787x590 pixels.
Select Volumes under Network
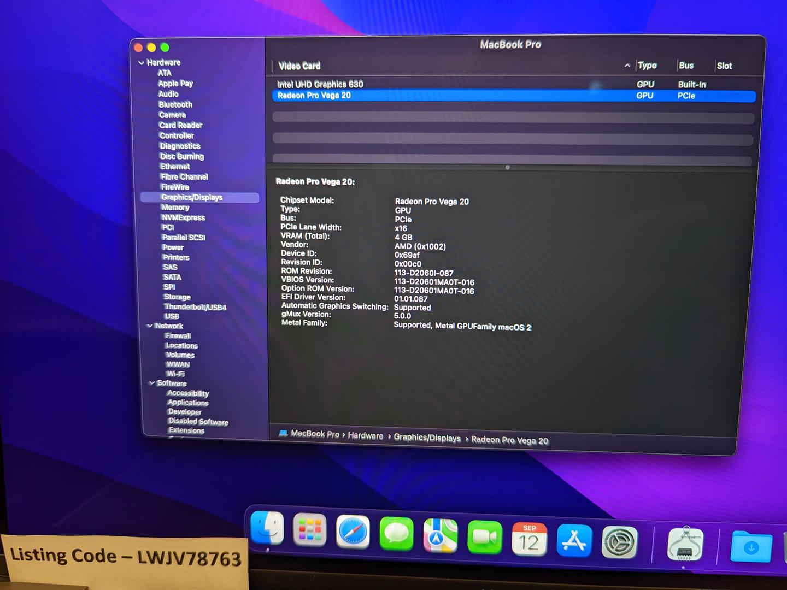[180, 355]
